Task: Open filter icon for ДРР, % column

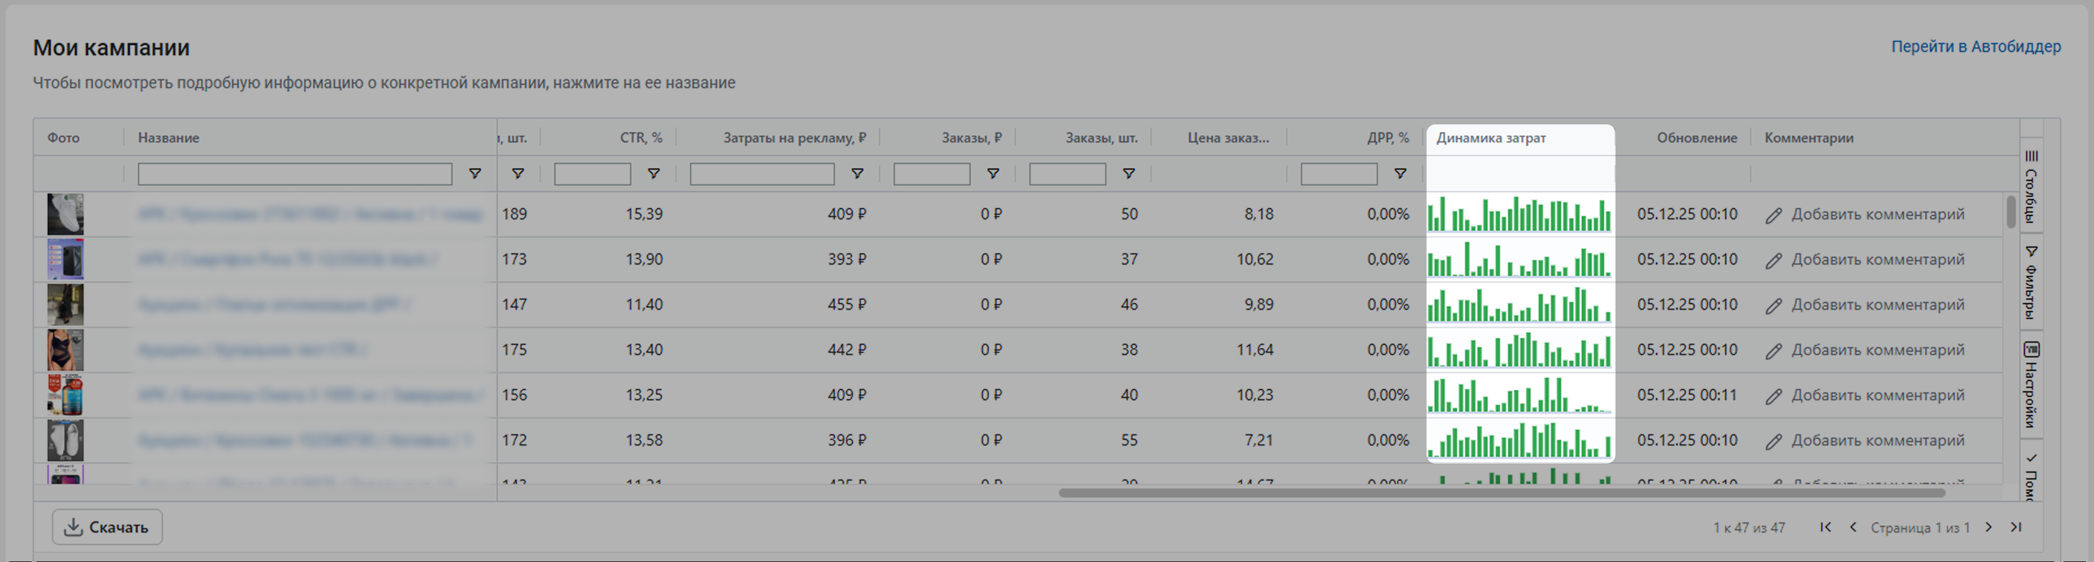Action: [1400, 174]
